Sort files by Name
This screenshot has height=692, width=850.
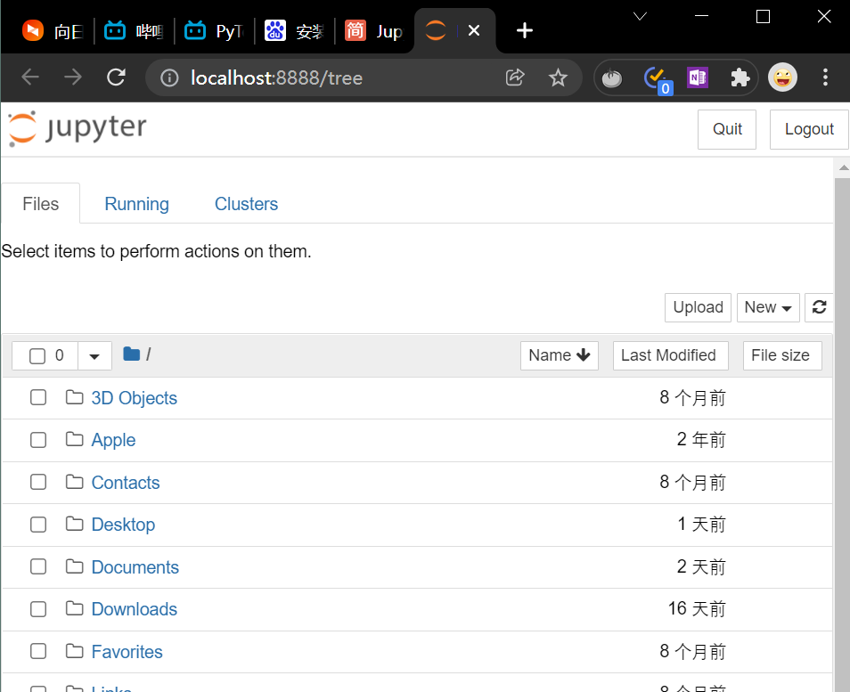559,355
